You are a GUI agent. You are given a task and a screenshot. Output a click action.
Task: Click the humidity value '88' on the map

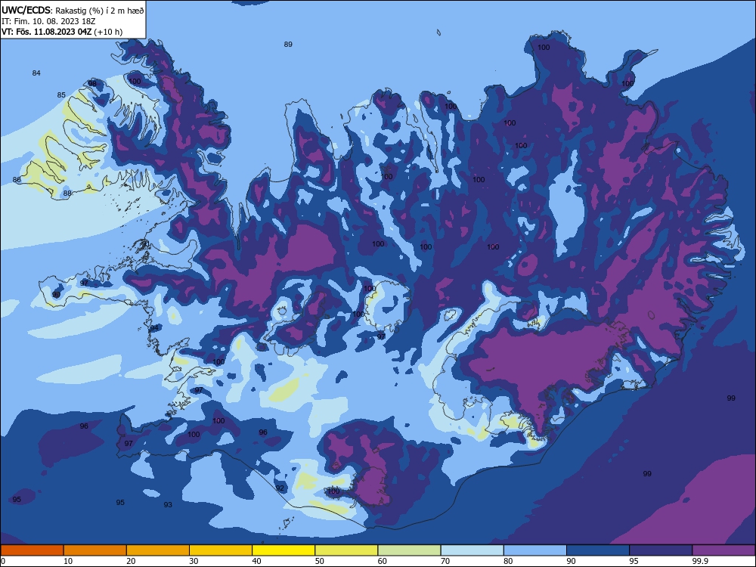click(67, 194)
